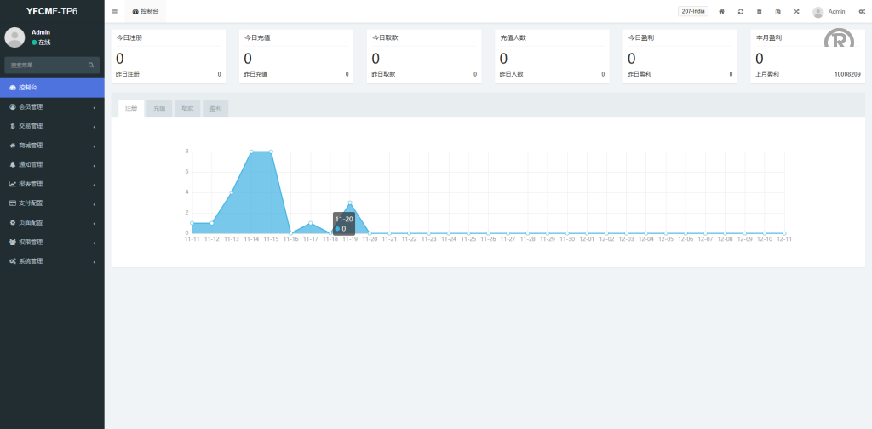Select 控制台 in the sidebar
This screenshot has width=872, height=429.
pyautogui.click(x=51, y=87)
